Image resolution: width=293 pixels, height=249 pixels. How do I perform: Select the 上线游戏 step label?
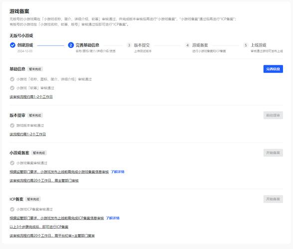[259, 45]
